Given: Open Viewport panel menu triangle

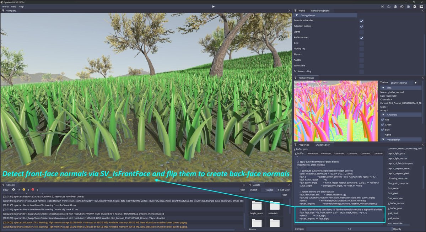Looking at the screenshot, I should tap(3, 11).
